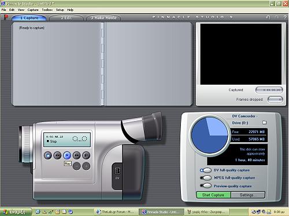Viewport: 289px width, 216px height.
Task: Click the red flag icon
Action: pyautogui.click(x=6, y=17)
